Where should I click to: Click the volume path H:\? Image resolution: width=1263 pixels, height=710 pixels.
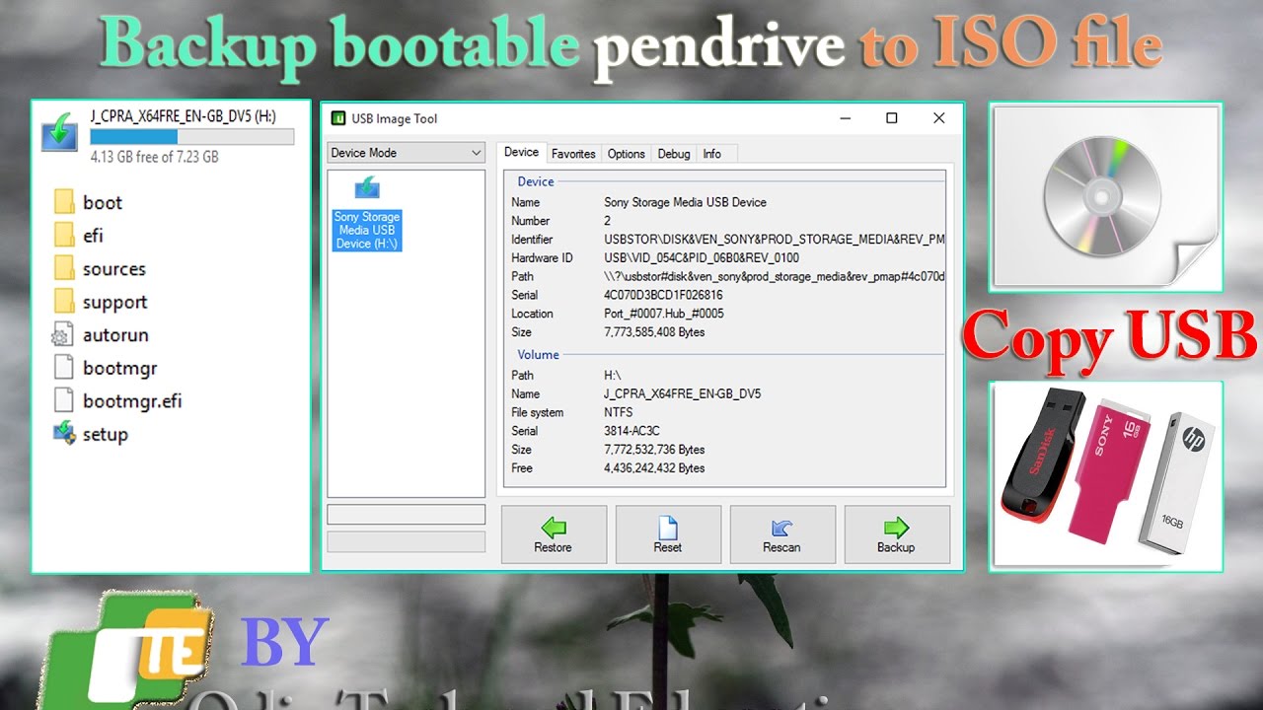(x=611, y=375)
